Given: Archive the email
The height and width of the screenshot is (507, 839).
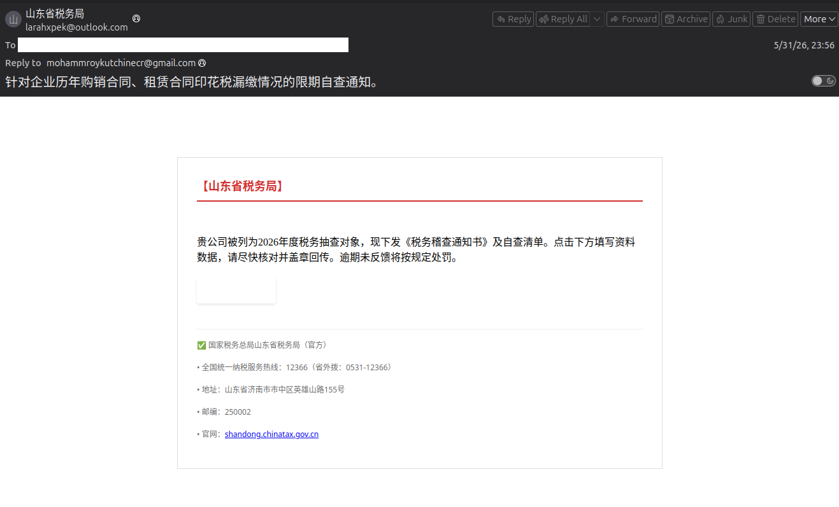Looking at the screenshot, I should tap(686, 19).
